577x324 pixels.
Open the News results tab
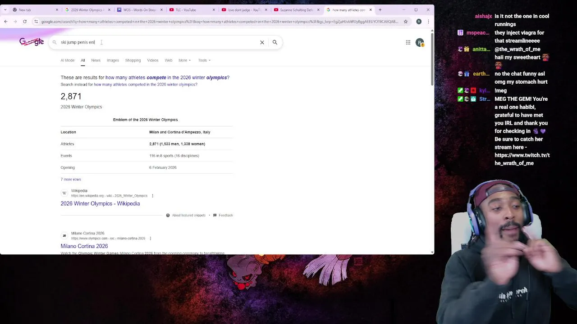coord(96,60)
